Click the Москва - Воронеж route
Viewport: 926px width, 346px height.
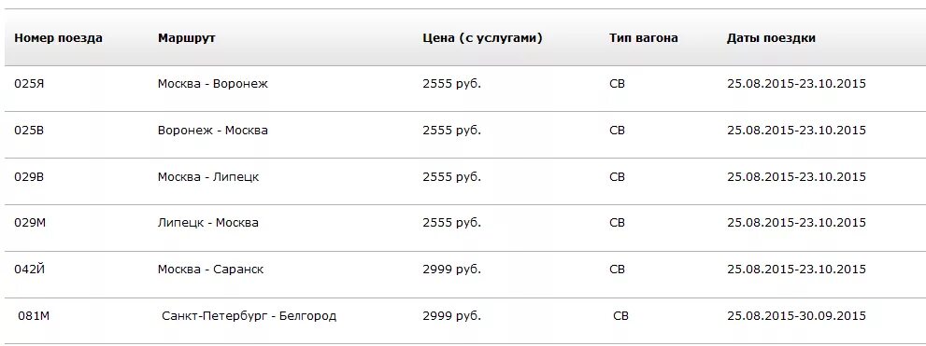pos(213,84)
